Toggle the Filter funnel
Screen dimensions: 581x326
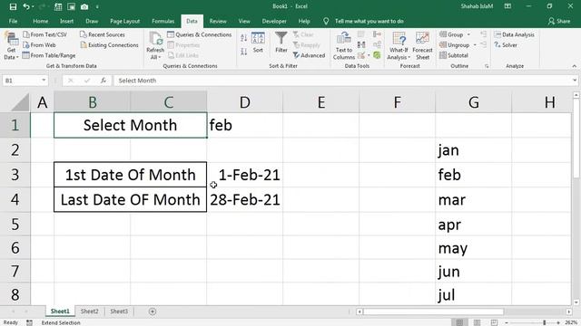281,43
